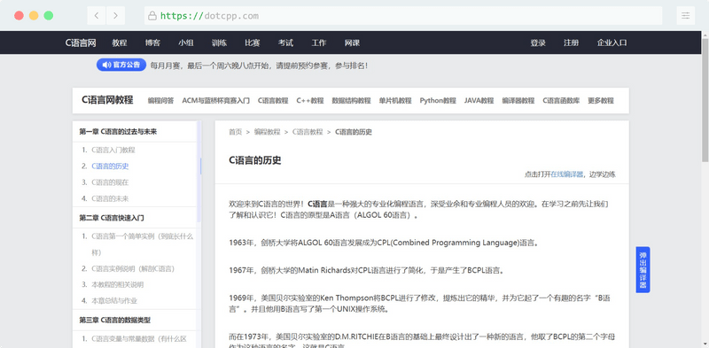
Task: Click the paragraph starting with 1963年
Action: (x=385, y=243)
